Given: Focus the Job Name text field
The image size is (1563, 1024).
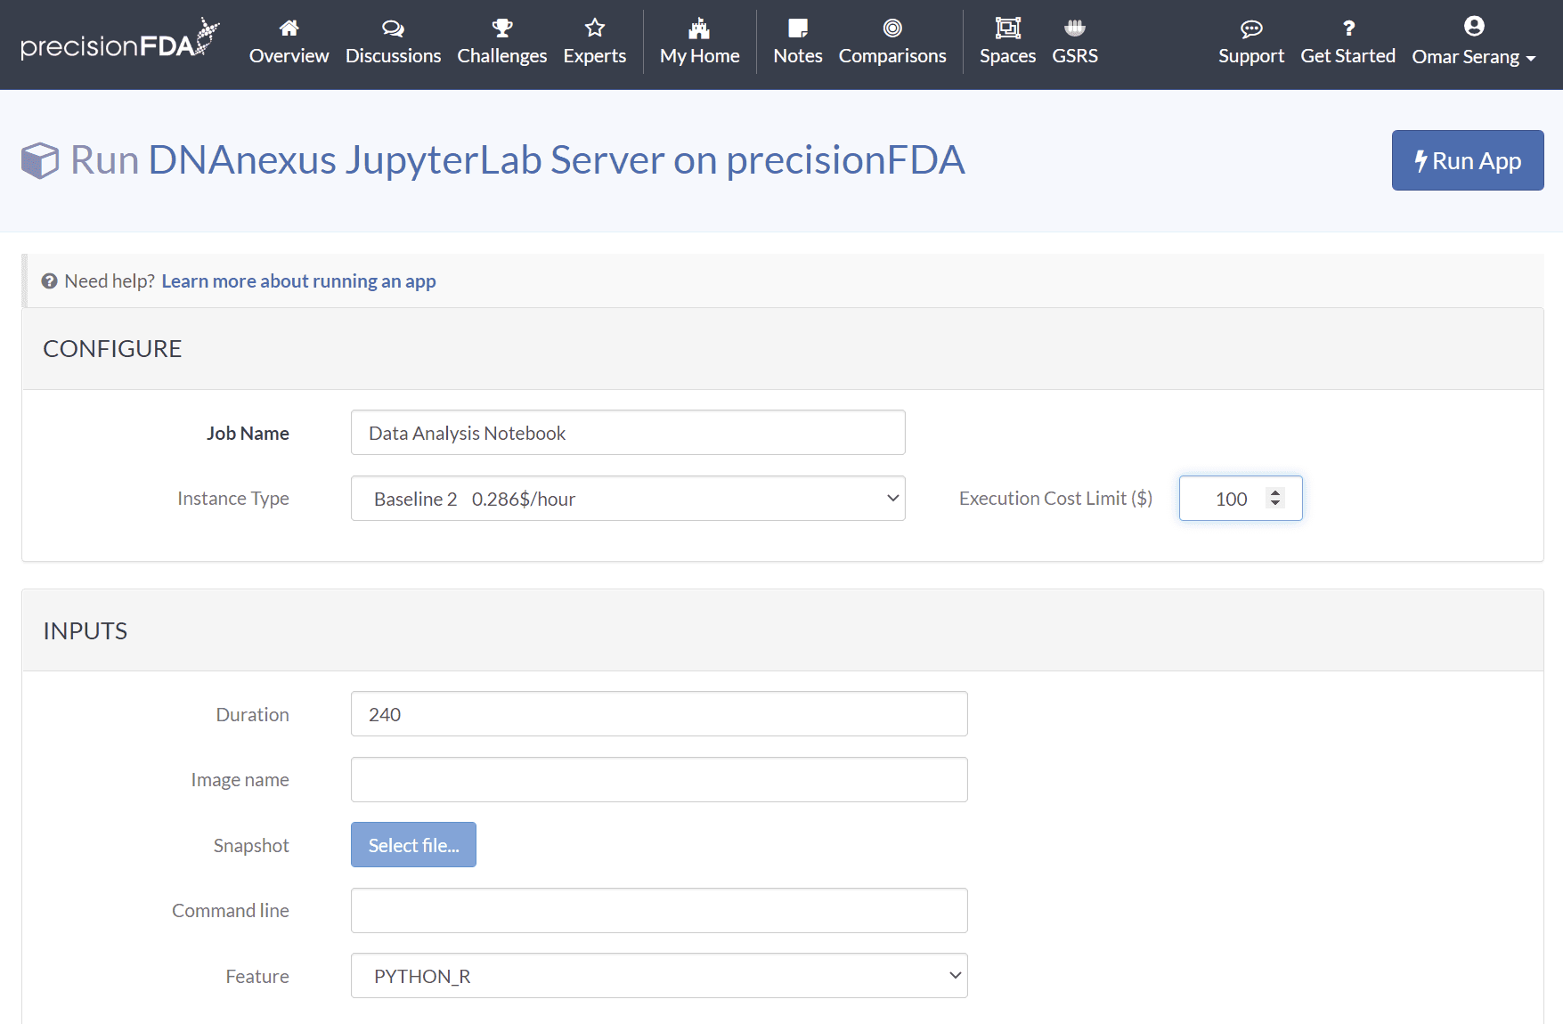Looking at the screenshot, I should point(628,433).
